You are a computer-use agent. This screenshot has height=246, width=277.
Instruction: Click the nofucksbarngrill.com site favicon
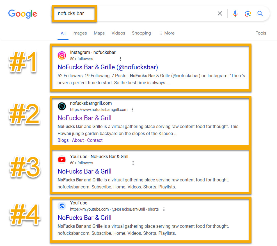point(62,106)
